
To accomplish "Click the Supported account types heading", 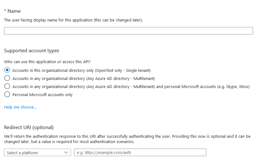I will (31, 51).
